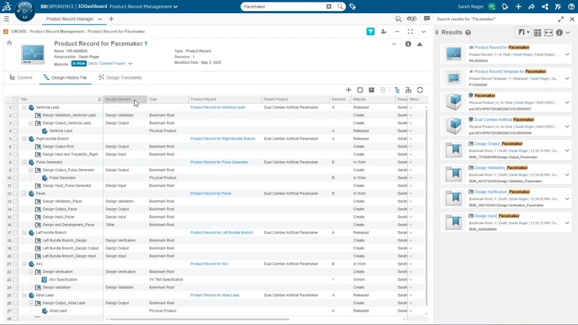This screenshot has width=578, height=325.
Task: Switch to the Content tab
Action: pos(21,78)
